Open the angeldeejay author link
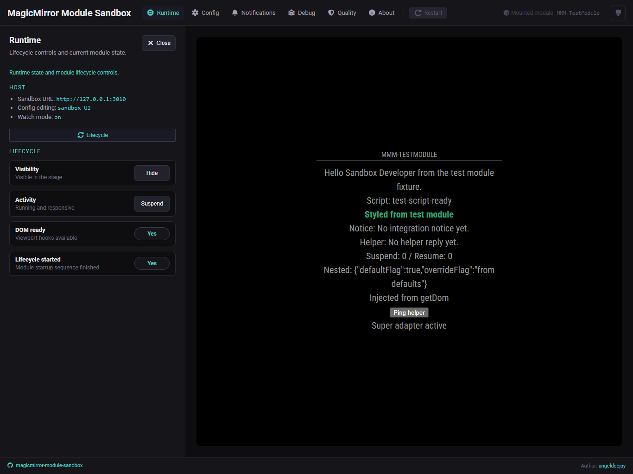This screenshot has height=474, width=633. tap(612, 466)
